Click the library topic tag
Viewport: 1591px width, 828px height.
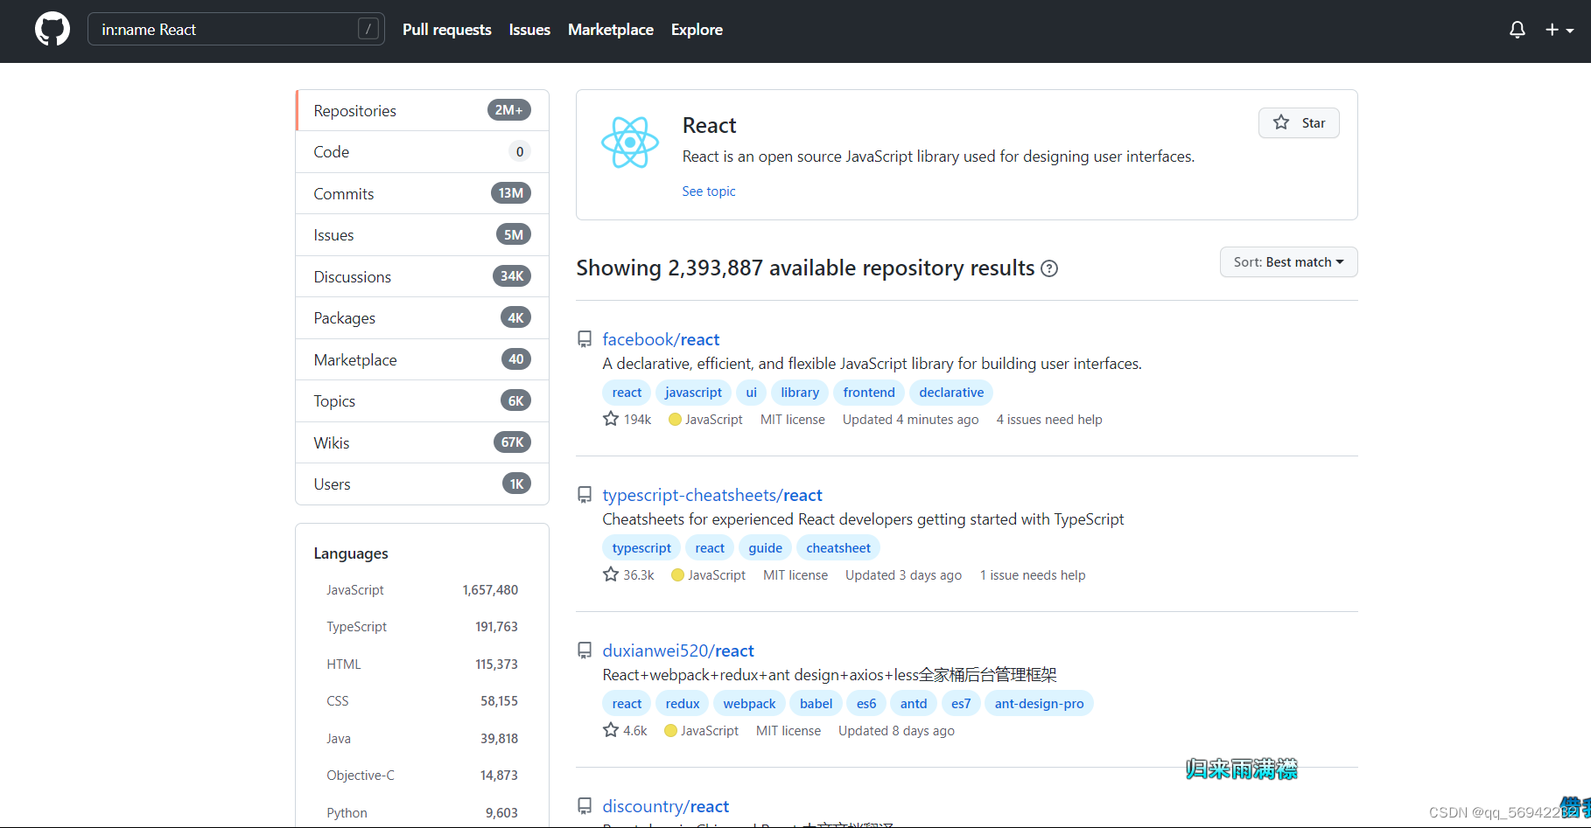click(x=800, y=393)
